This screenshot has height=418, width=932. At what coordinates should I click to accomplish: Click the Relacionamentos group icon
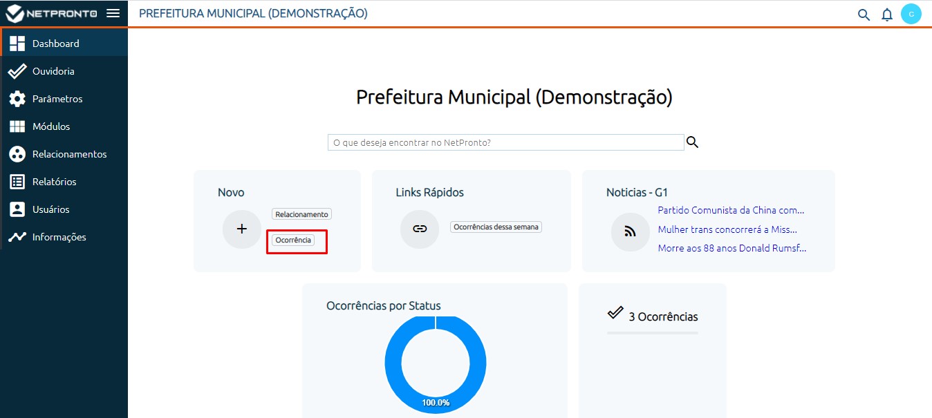pos(17,154)
